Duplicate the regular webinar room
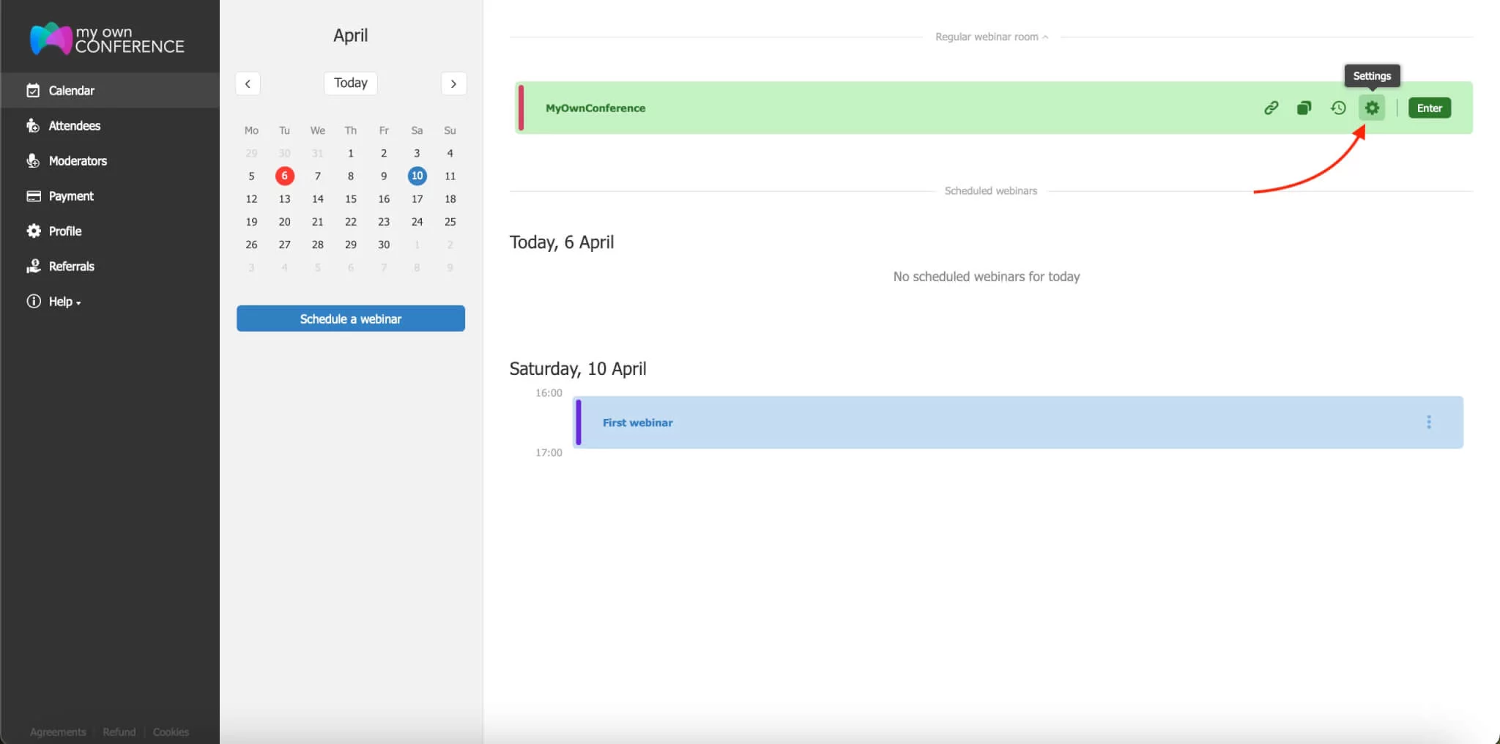Screen dimensions: 1500x744 tap(1304, 108)
